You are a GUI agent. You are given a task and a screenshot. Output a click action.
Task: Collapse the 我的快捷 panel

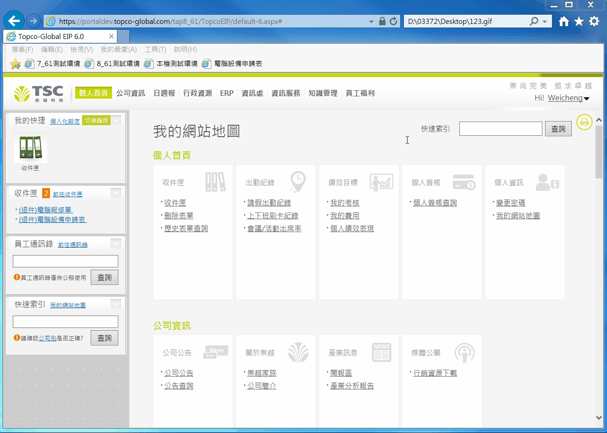coord(116,120)
